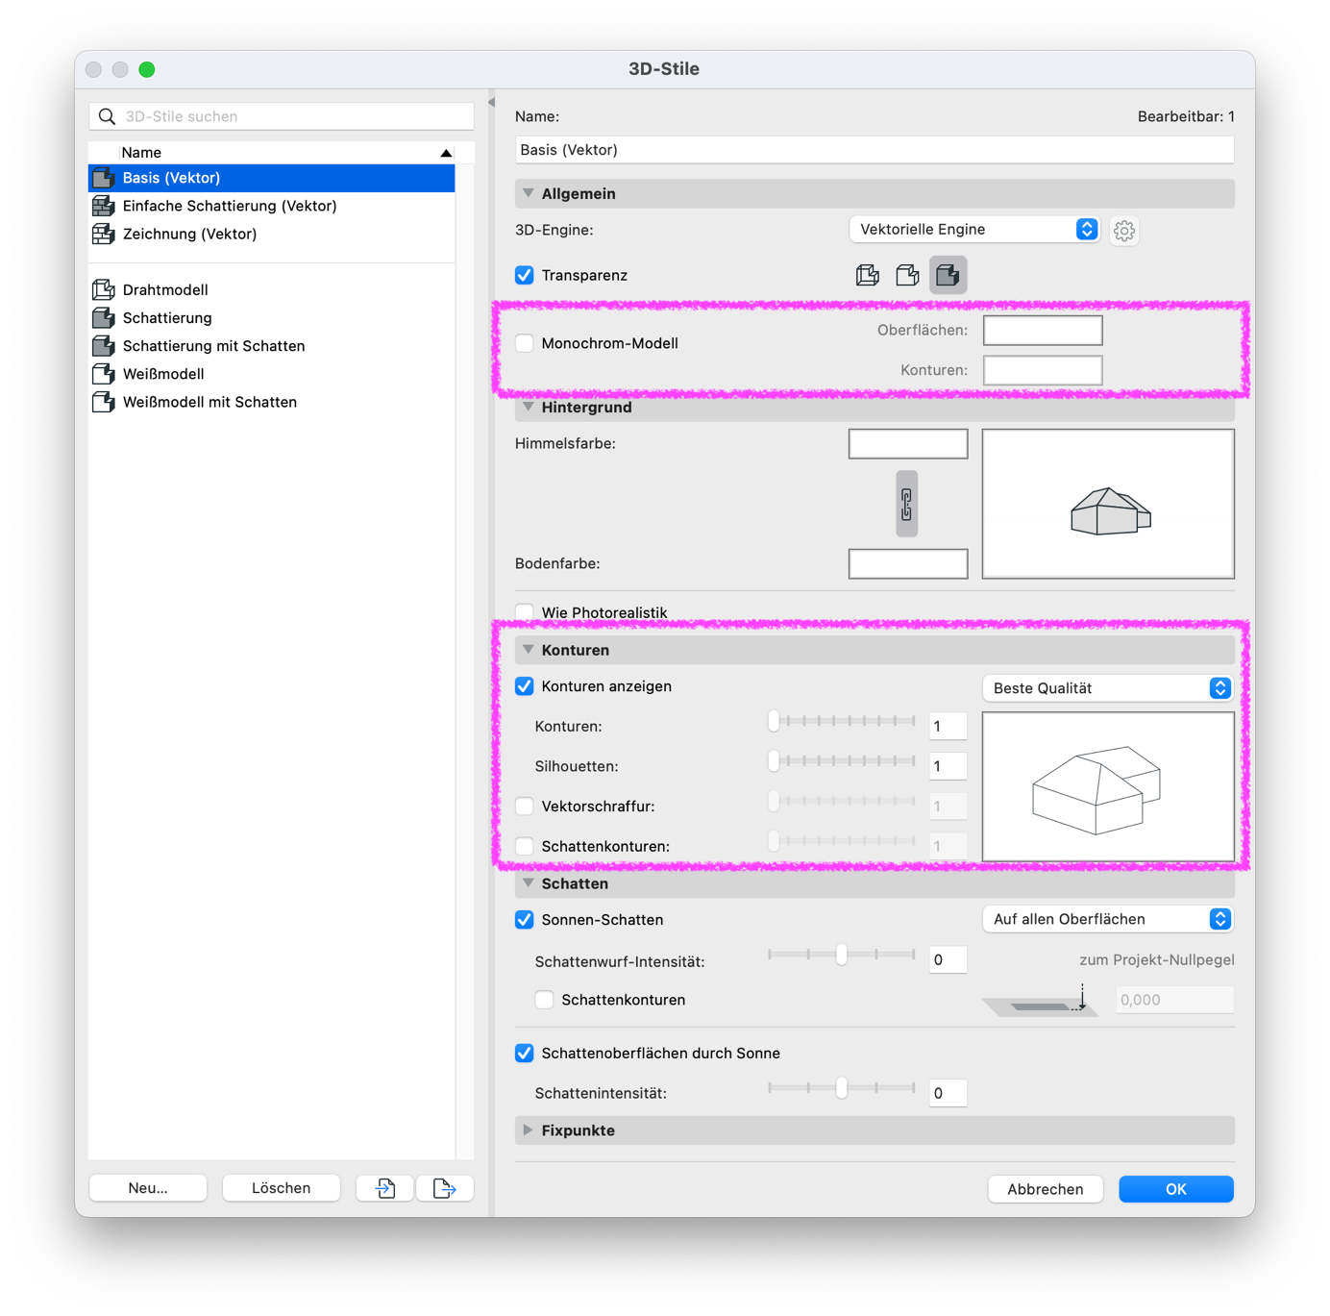Click Abbrechen to cancel

(1046, 1189)
